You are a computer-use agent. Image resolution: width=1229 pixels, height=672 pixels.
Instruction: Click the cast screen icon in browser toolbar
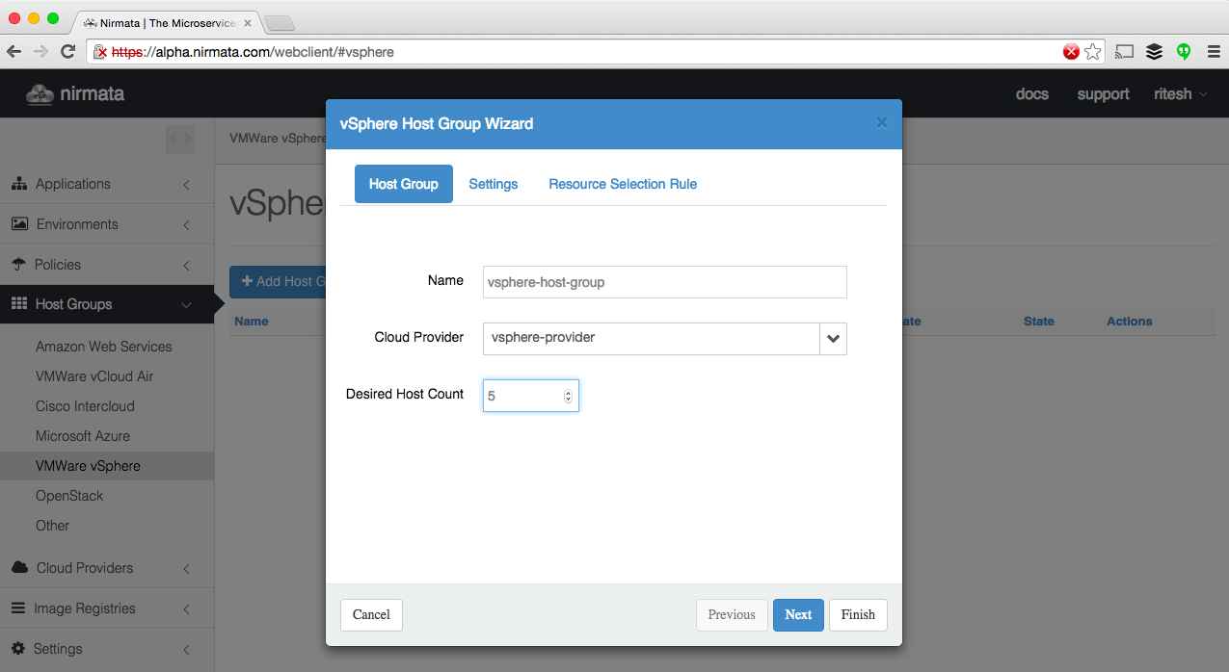point(1124,52)
